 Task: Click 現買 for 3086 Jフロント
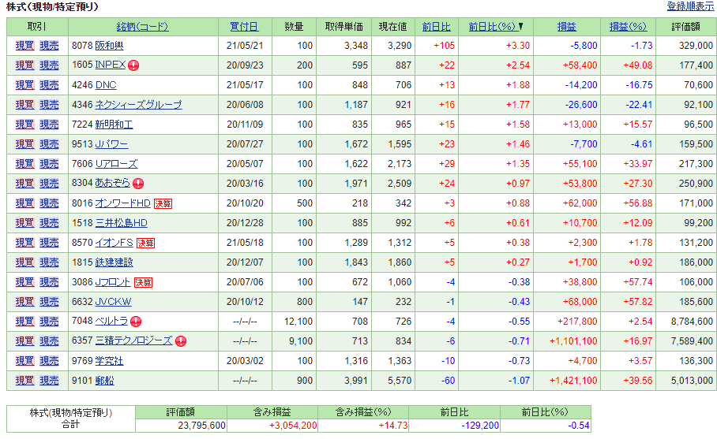24,282
